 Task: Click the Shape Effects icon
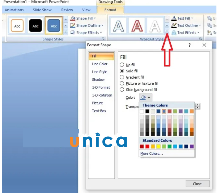pos(73,33)
